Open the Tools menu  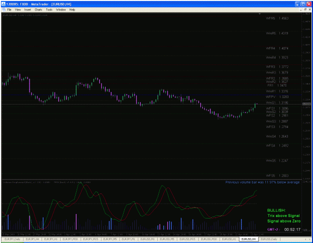pos(49,9)
